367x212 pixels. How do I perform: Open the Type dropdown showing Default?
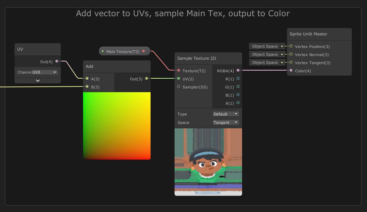[x=226, y=114]
